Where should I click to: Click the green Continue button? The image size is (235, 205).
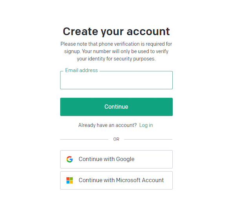coord(116,107)
